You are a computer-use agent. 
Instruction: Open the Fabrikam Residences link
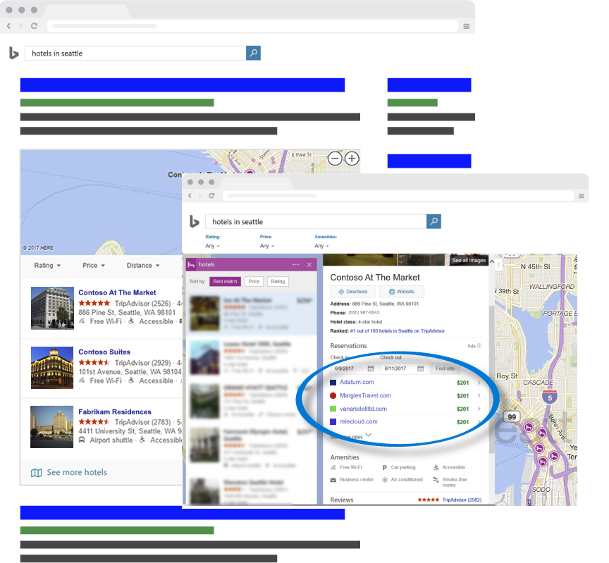[115, 412]
